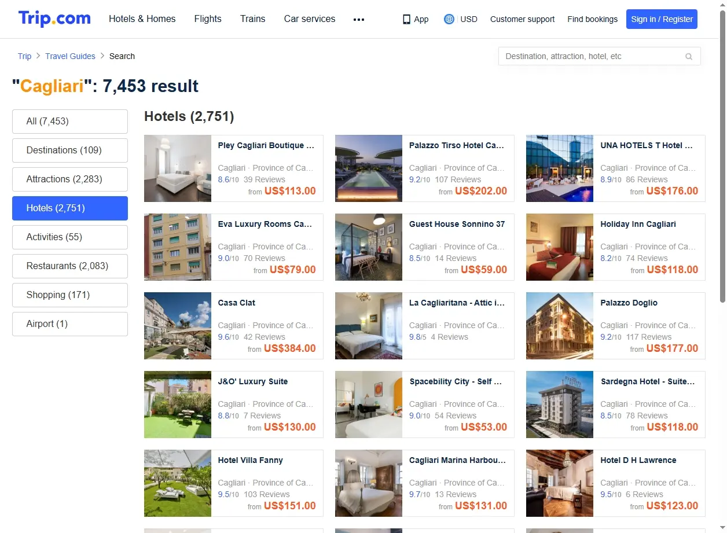Open Eva Luxury Rooms photo
Viewport: 727px width, 533px height.
(178, 247)
